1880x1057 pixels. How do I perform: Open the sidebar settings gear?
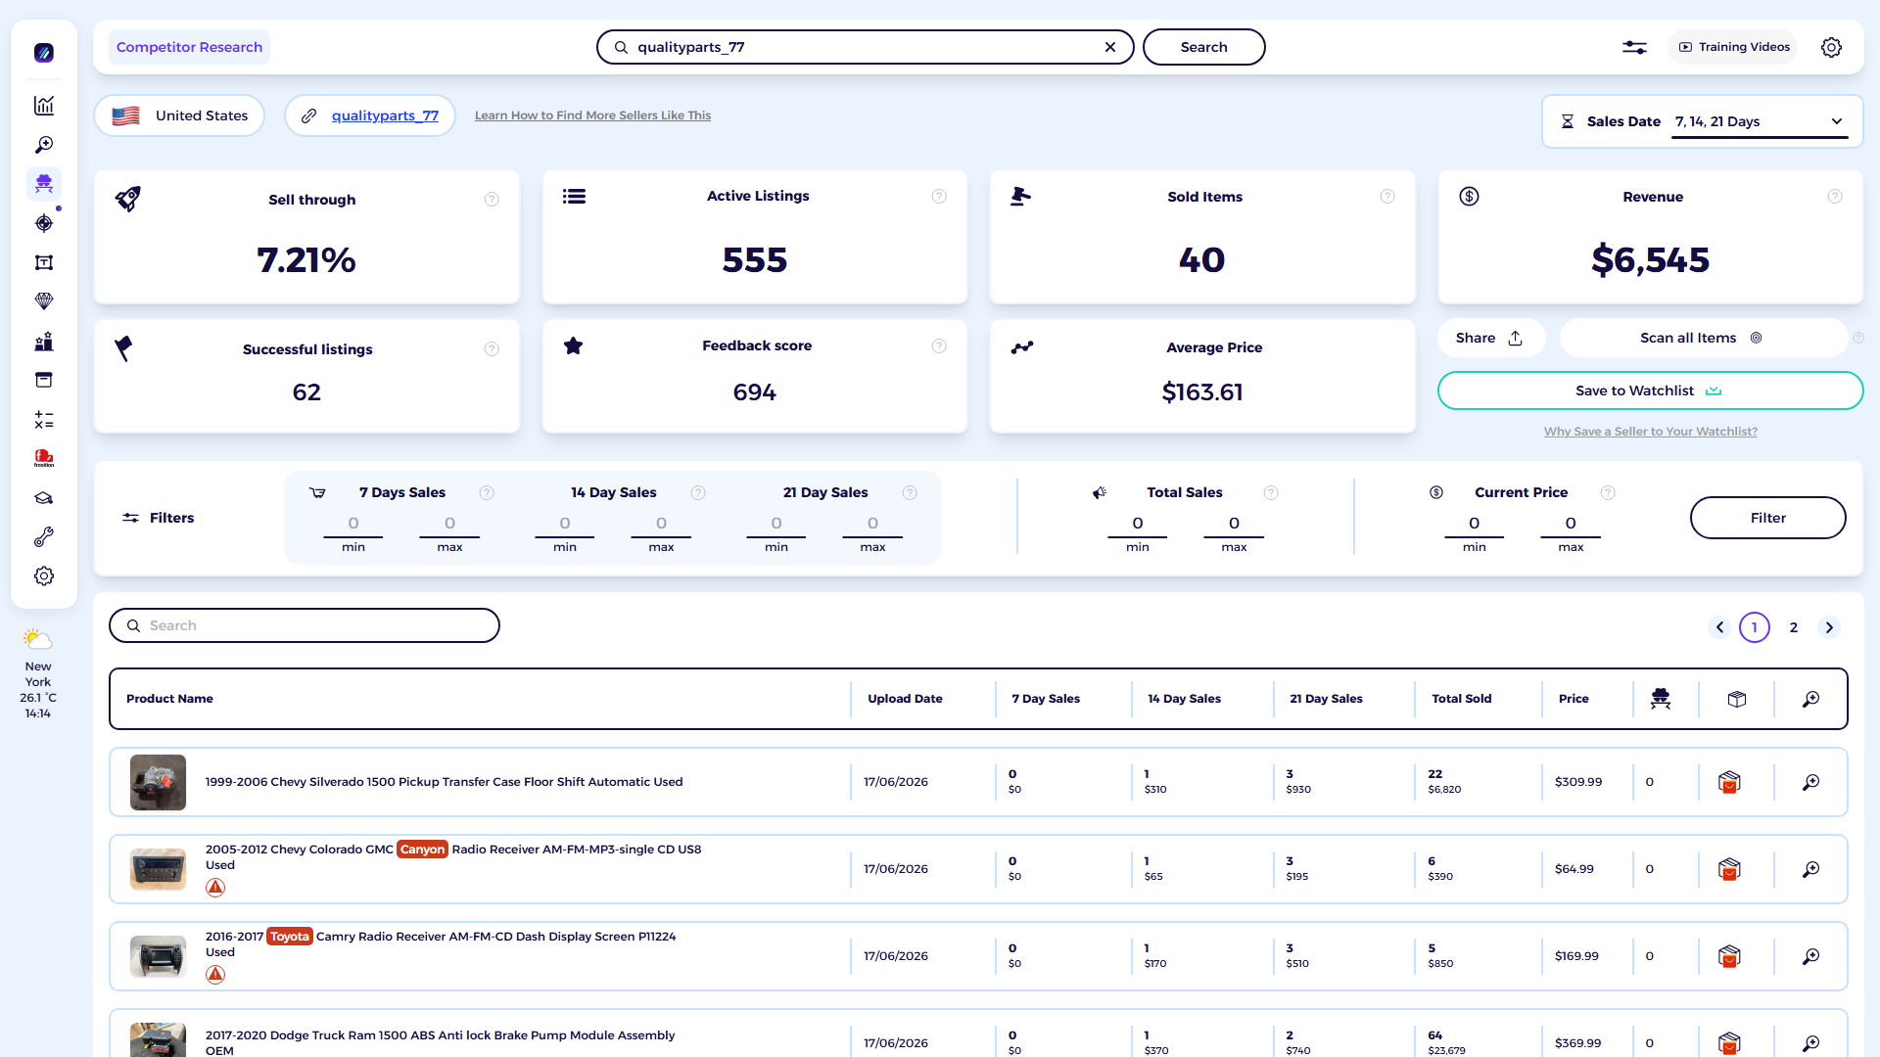pos(44,576)
